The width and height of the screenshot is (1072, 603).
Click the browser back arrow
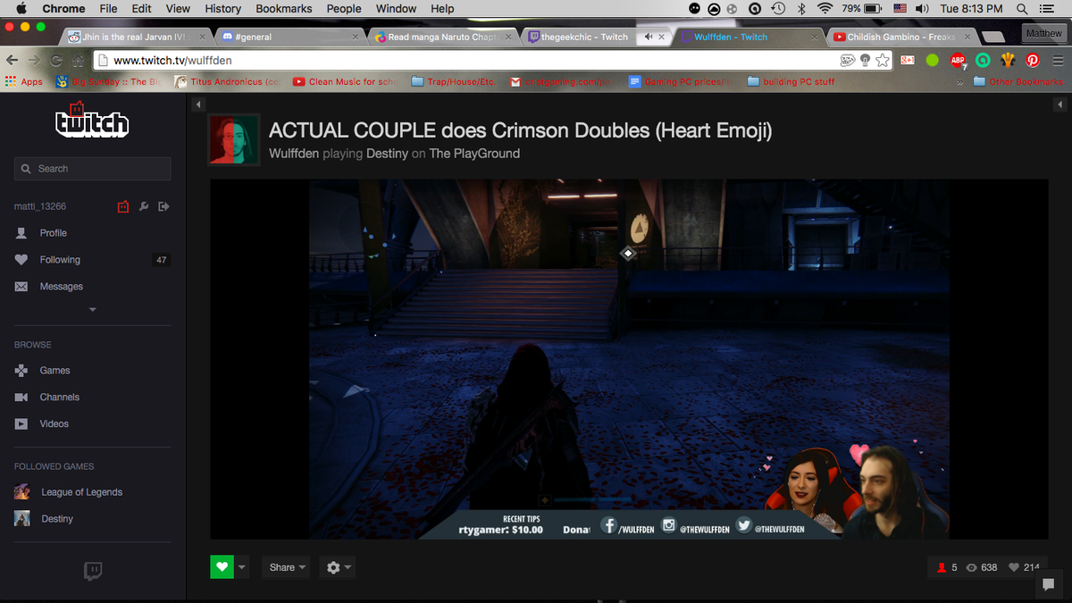(x=13, y=61)
